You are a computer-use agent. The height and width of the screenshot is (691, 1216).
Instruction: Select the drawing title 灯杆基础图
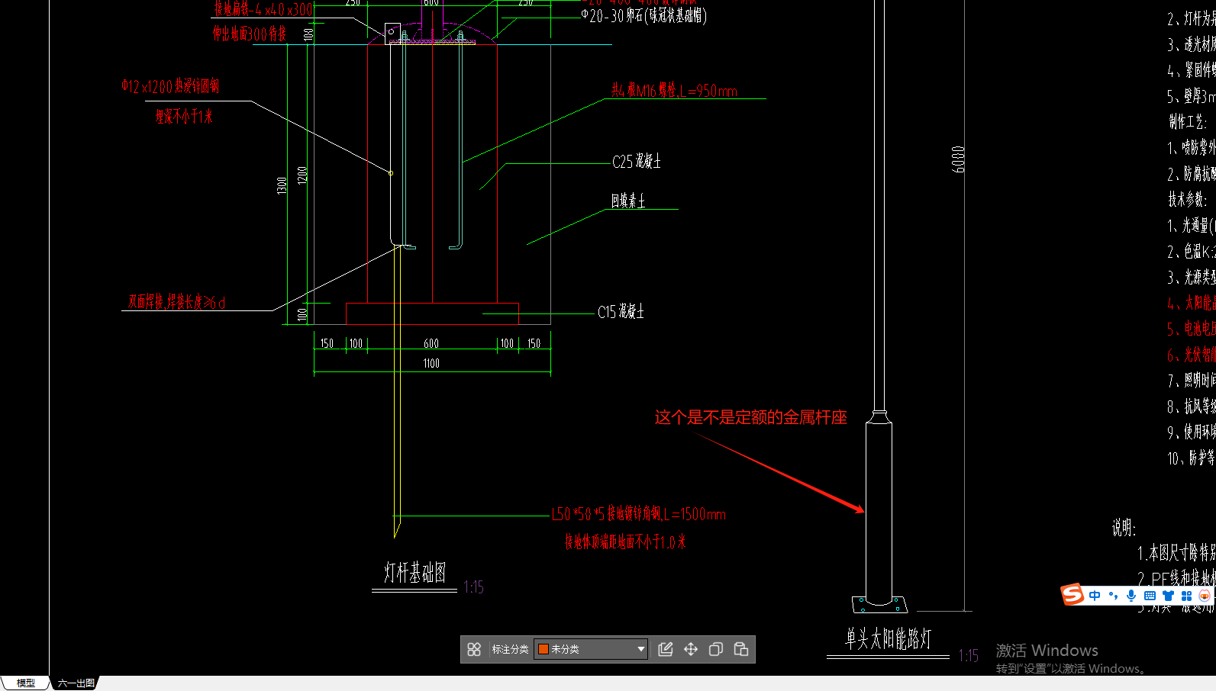click(414, 572)
